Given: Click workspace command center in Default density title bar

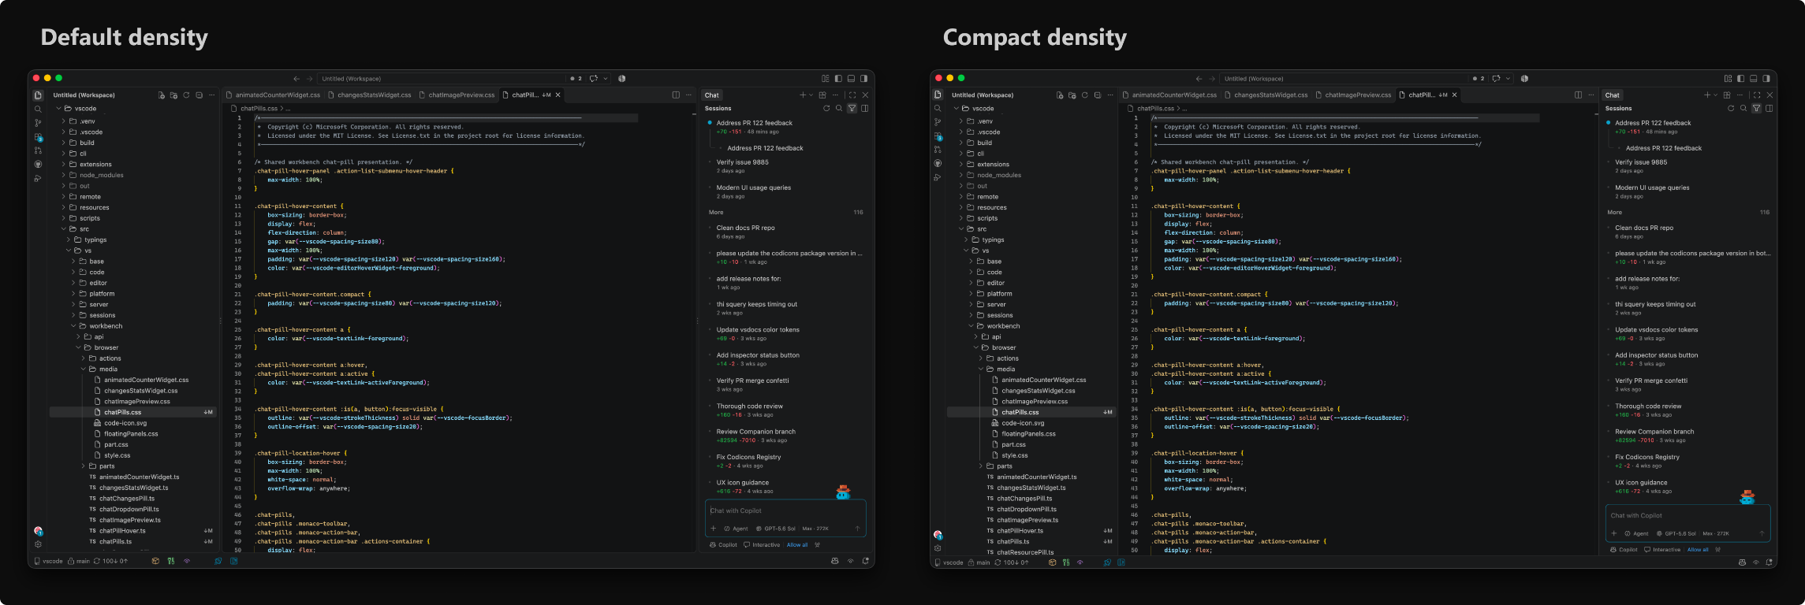Looking at the screenshot, I should (442, 79).
